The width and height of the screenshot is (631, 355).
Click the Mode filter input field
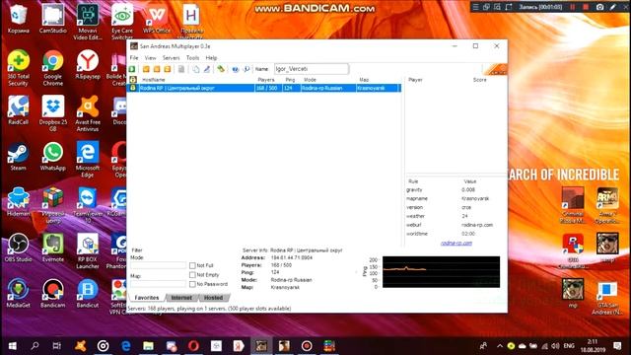(x=158, y=265)
